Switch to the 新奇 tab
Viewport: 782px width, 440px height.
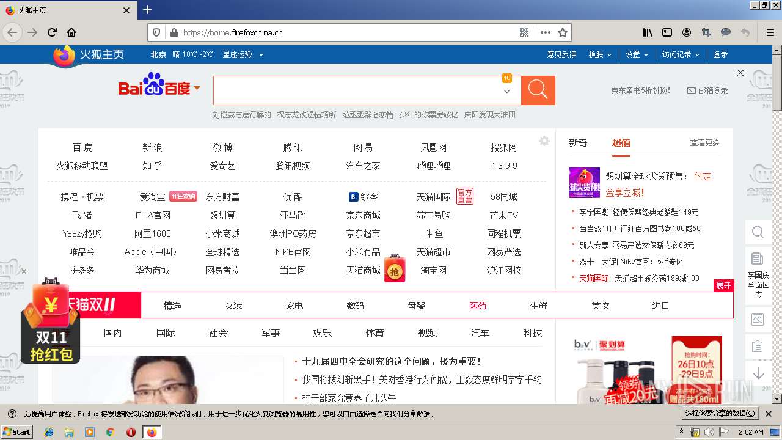(x=578, y=142)
